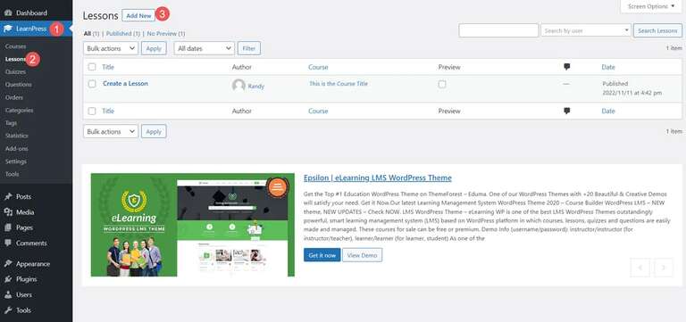Viewport: 686px width, 322px height.
Task: Click the bottom Apply button
Action: pos(154,131)
